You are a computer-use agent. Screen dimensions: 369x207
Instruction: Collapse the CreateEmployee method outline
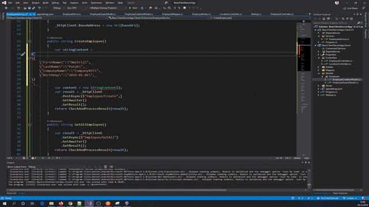click(29, 41)
